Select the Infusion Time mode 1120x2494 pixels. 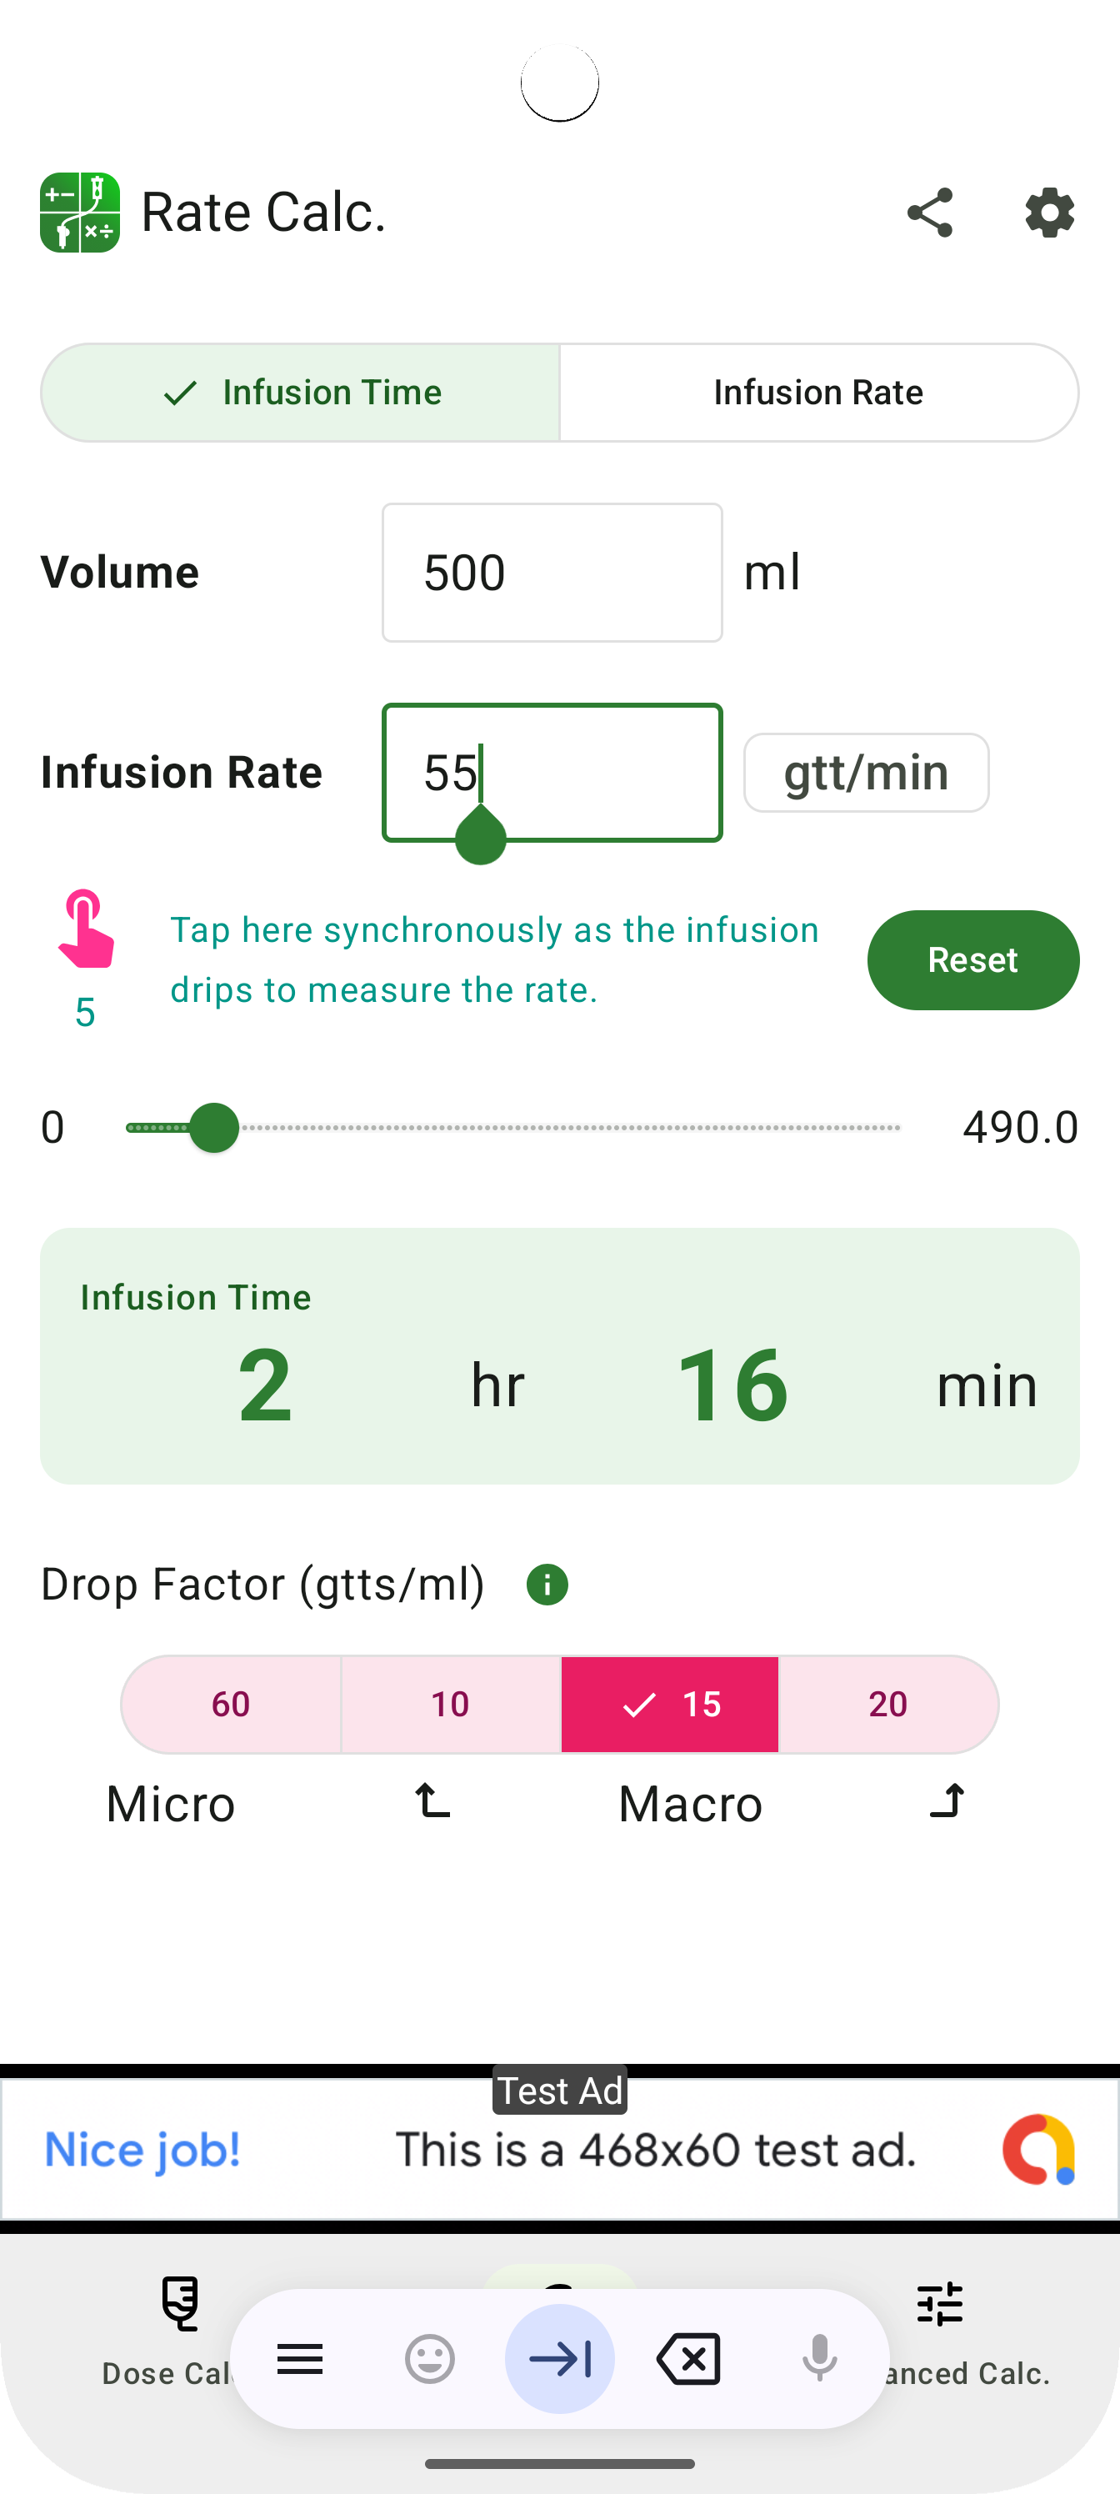301,393
